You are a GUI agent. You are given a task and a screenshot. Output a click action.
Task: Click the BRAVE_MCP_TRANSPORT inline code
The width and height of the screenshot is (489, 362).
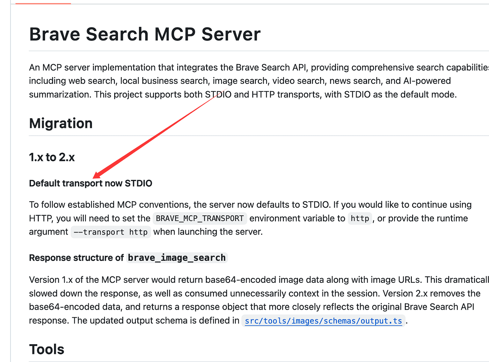200,219
